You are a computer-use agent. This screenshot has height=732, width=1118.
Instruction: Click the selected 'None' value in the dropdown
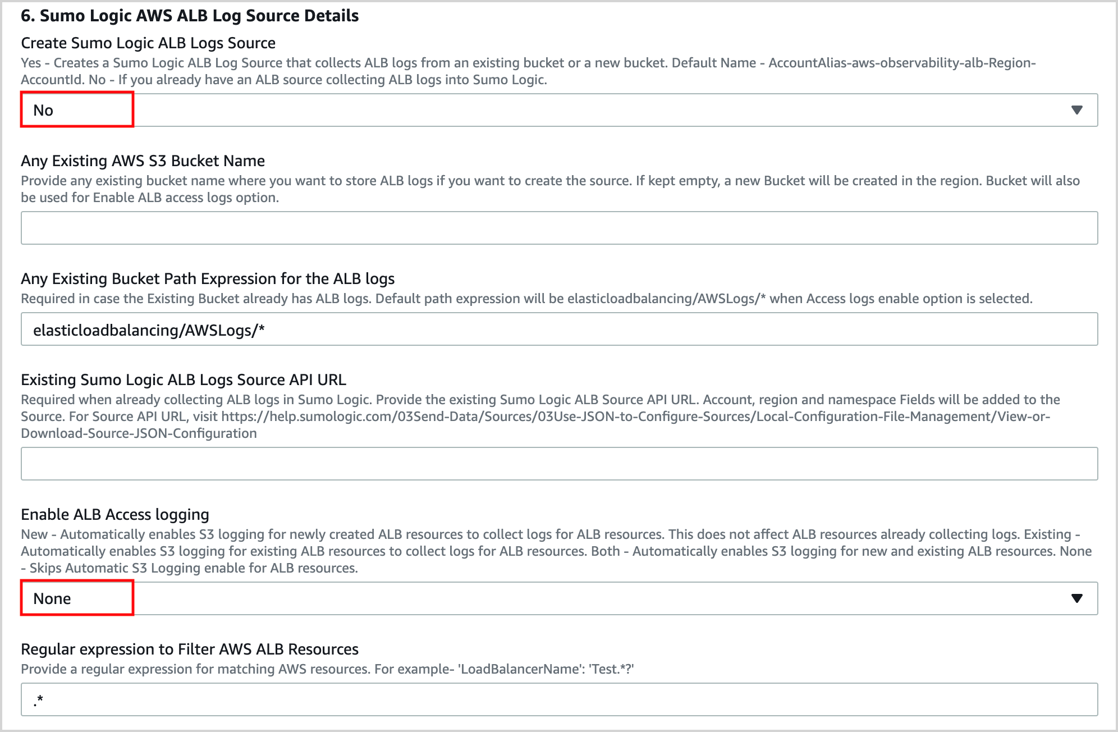pos(52,598)
